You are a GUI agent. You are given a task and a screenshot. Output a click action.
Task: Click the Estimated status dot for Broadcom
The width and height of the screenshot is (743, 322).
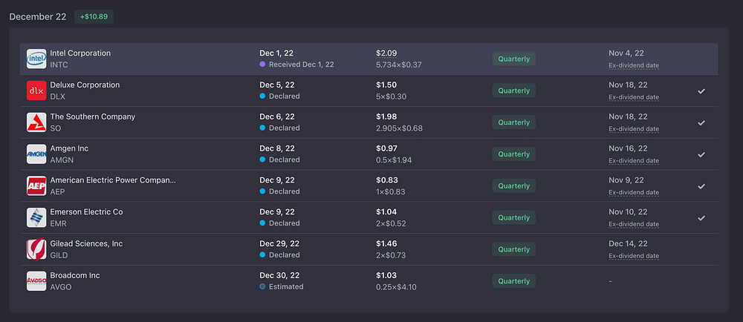coord(262,286)
